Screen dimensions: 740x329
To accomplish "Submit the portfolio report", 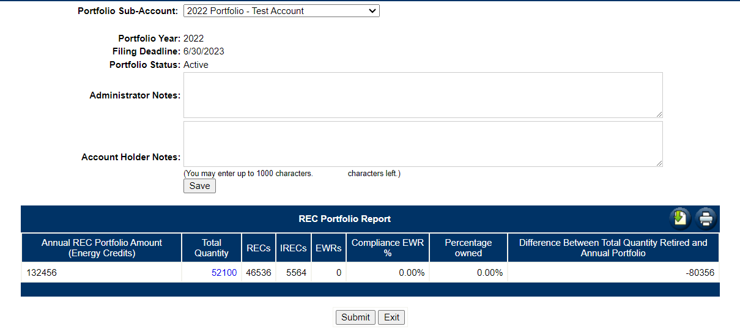I will [x=355, y=317].
